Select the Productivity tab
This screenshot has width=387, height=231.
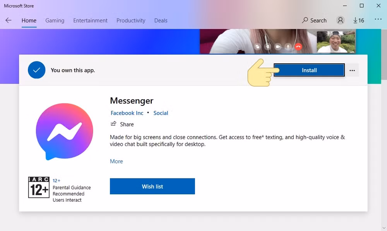click(x=131, y=20)
